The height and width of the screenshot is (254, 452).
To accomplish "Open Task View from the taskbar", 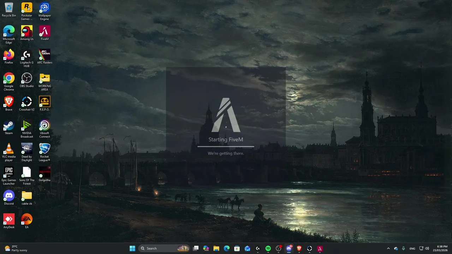I will coord(196,248).
